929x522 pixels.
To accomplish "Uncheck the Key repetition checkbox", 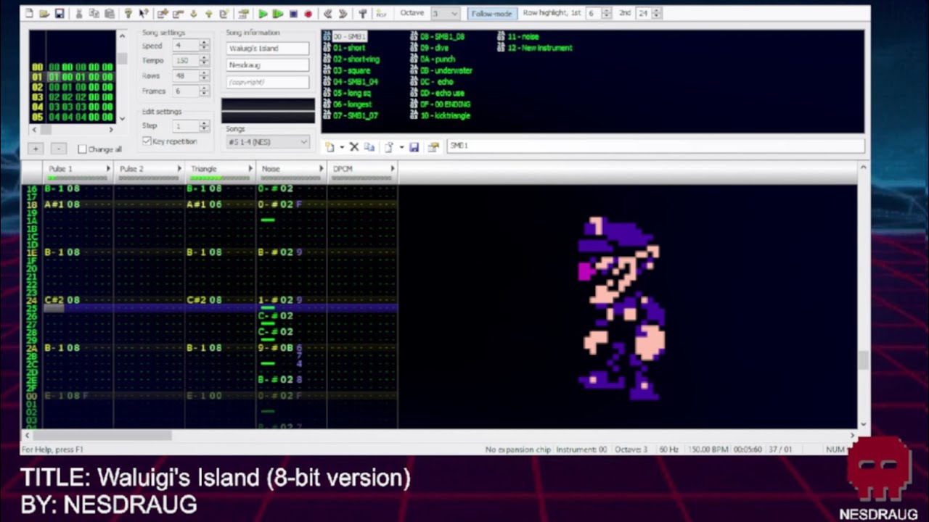I will pos(147,141).
